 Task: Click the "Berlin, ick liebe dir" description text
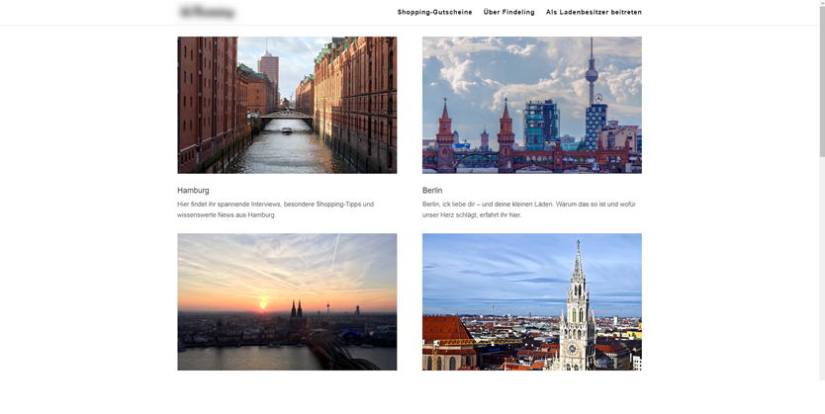(x=527, y=209)
